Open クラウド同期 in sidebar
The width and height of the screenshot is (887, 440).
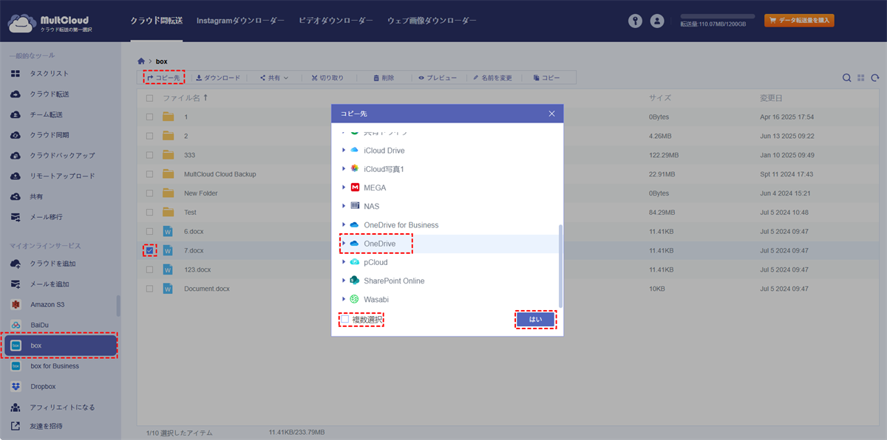tap(50, 135)
